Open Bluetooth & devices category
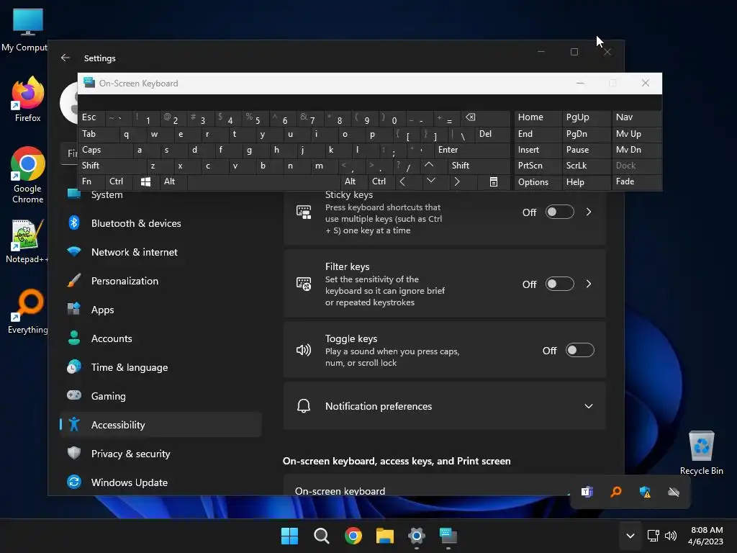737x553 pixels. 160,223
